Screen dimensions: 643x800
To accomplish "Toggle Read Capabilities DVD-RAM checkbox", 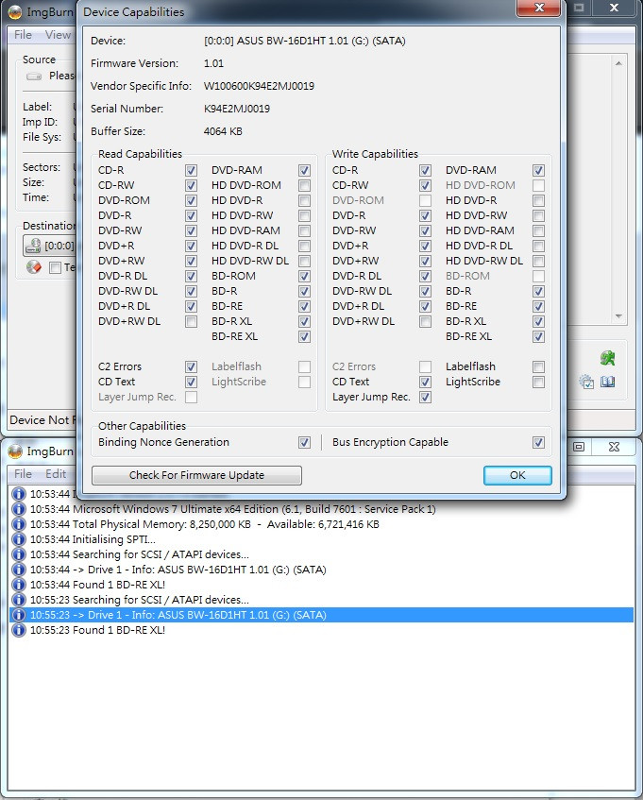I will [304, 170].
